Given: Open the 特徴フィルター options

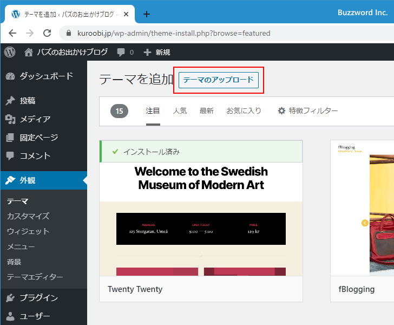Looking at the screenshot, I should (308, 110).
